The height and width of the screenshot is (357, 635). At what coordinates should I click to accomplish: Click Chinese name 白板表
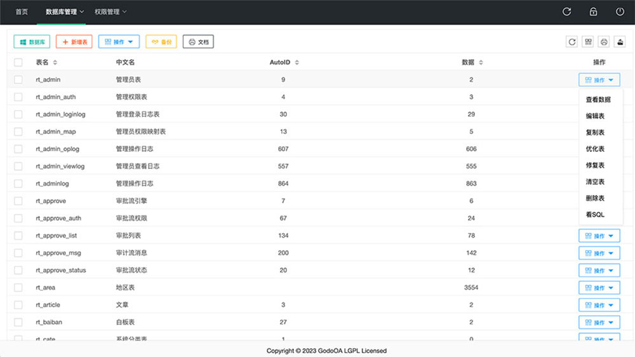click(125, 322)
